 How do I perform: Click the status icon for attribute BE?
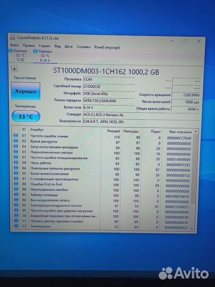16,205
